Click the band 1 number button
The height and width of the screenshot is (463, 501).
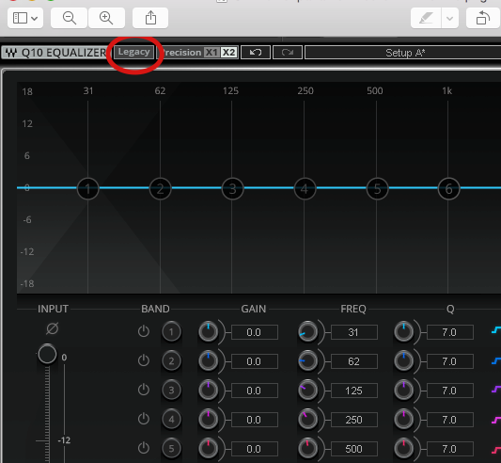(x=172, y=332)
